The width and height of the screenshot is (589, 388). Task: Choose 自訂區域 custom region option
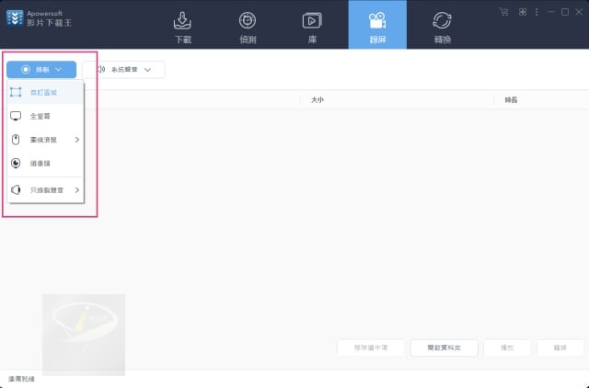click(x=45, y=92)
